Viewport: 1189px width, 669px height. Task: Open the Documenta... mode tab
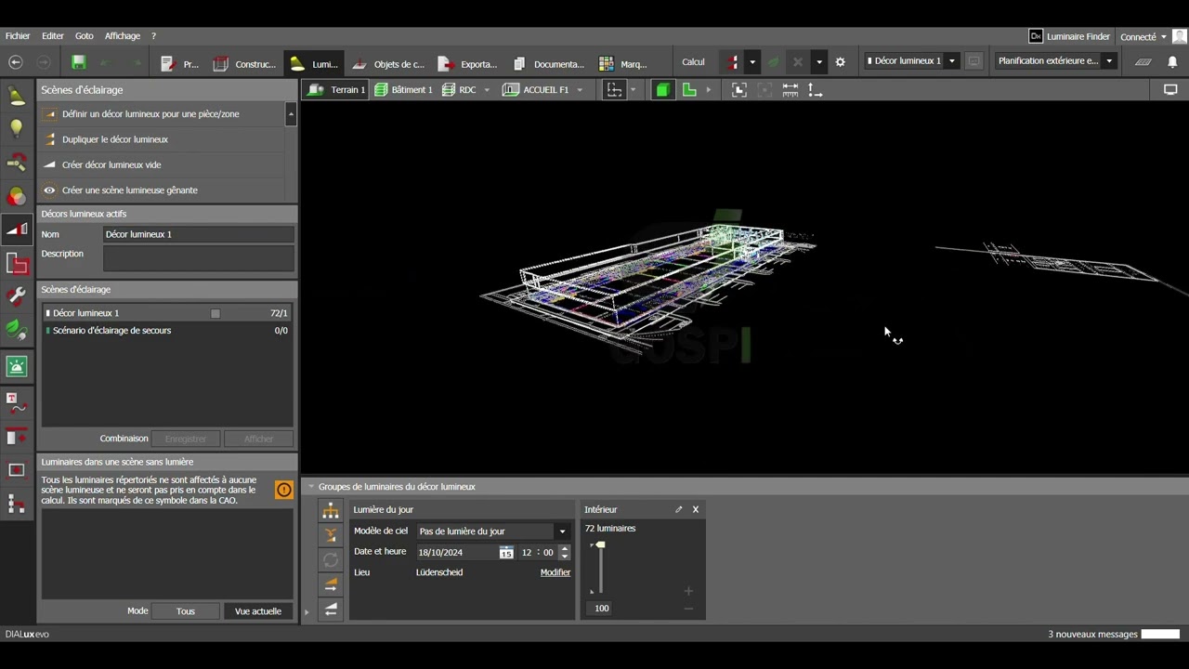(x=548, y=64)
